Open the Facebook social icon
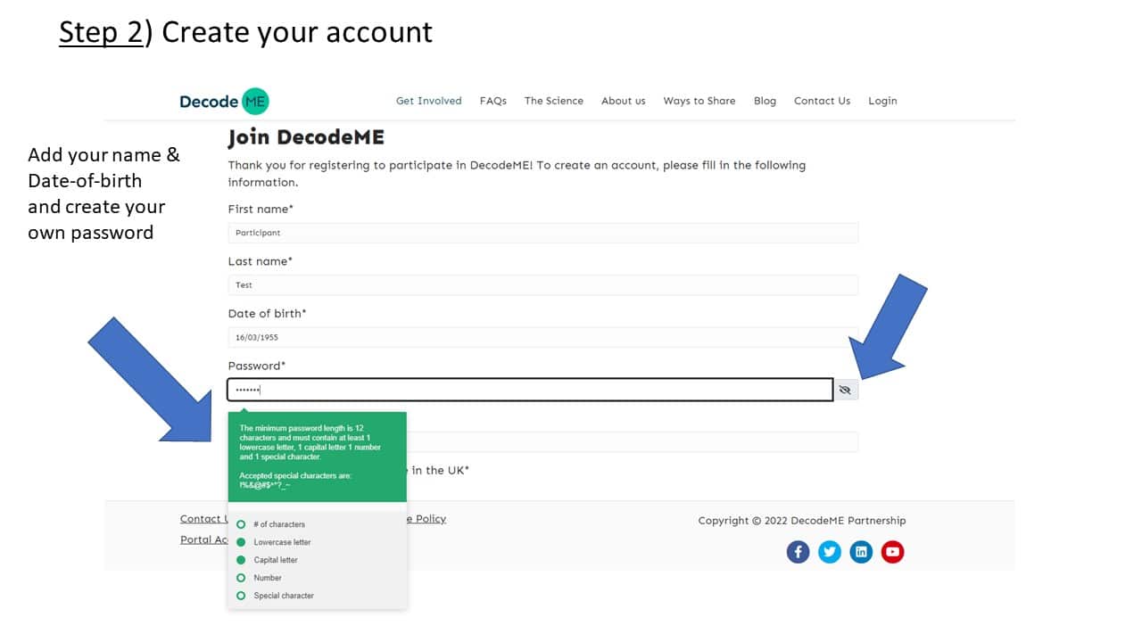1142x642 pixels. pyautogui.click(x=798, y=552)
